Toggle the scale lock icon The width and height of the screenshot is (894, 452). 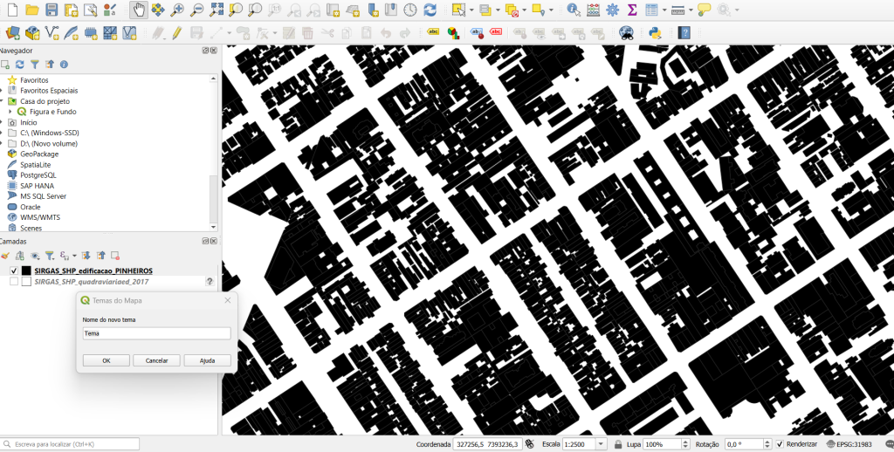[x=618, y=444]
